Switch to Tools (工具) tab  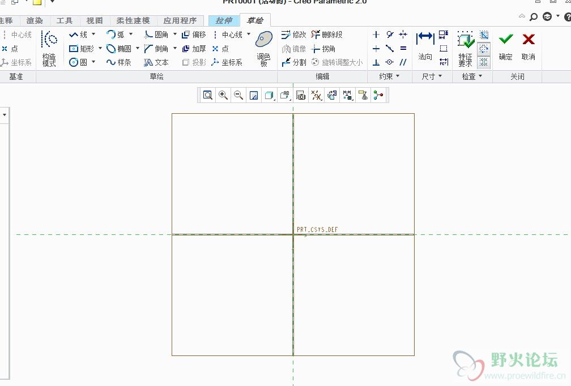(65, 21)
